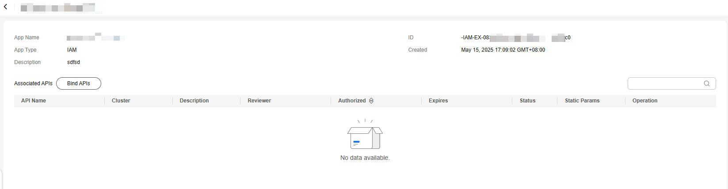Select the IAM app type value

[x=72, y=50]
